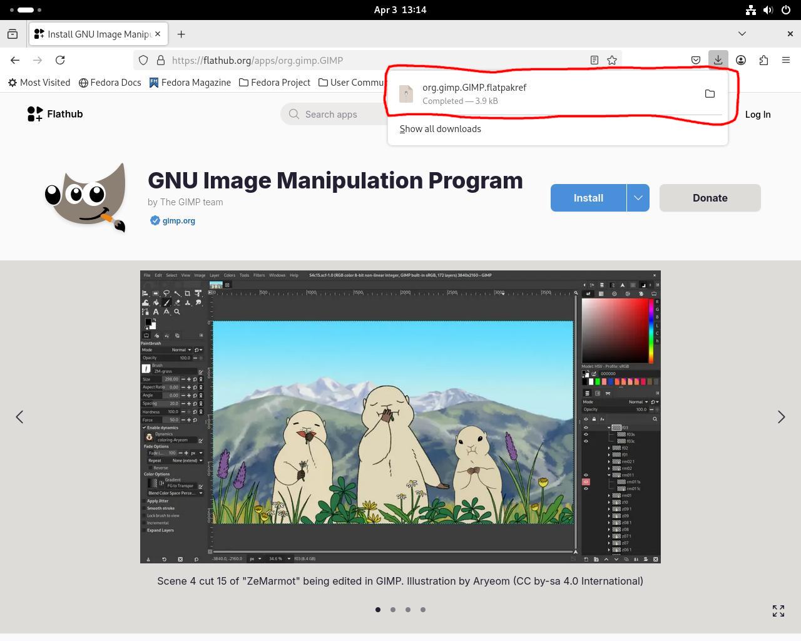Select the fourth carousel dot

(423, 610)
